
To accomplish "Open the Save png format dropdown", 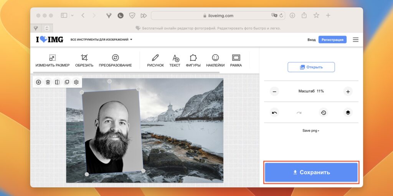I will [311, 131].
